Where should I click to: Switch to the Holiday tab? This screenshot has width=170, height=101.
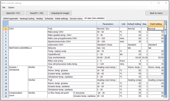click(x=40, y=19)
